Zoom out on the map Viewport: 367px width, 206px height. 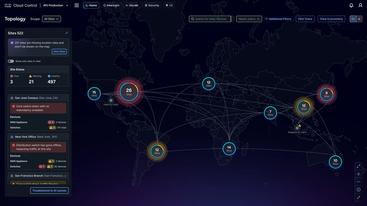(x=358, y=182)
